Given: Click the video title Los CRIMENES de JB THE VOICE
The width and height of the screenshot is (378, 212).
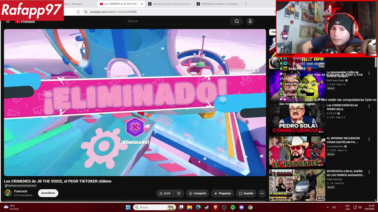Looking at the screenshot, I should coord(58,181).
